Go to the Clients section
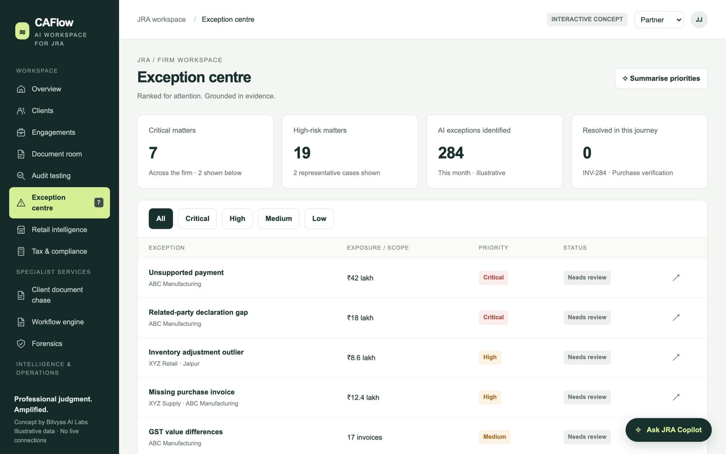The height and width of the screenshot is (454, 726). click(x=59, y=111)
